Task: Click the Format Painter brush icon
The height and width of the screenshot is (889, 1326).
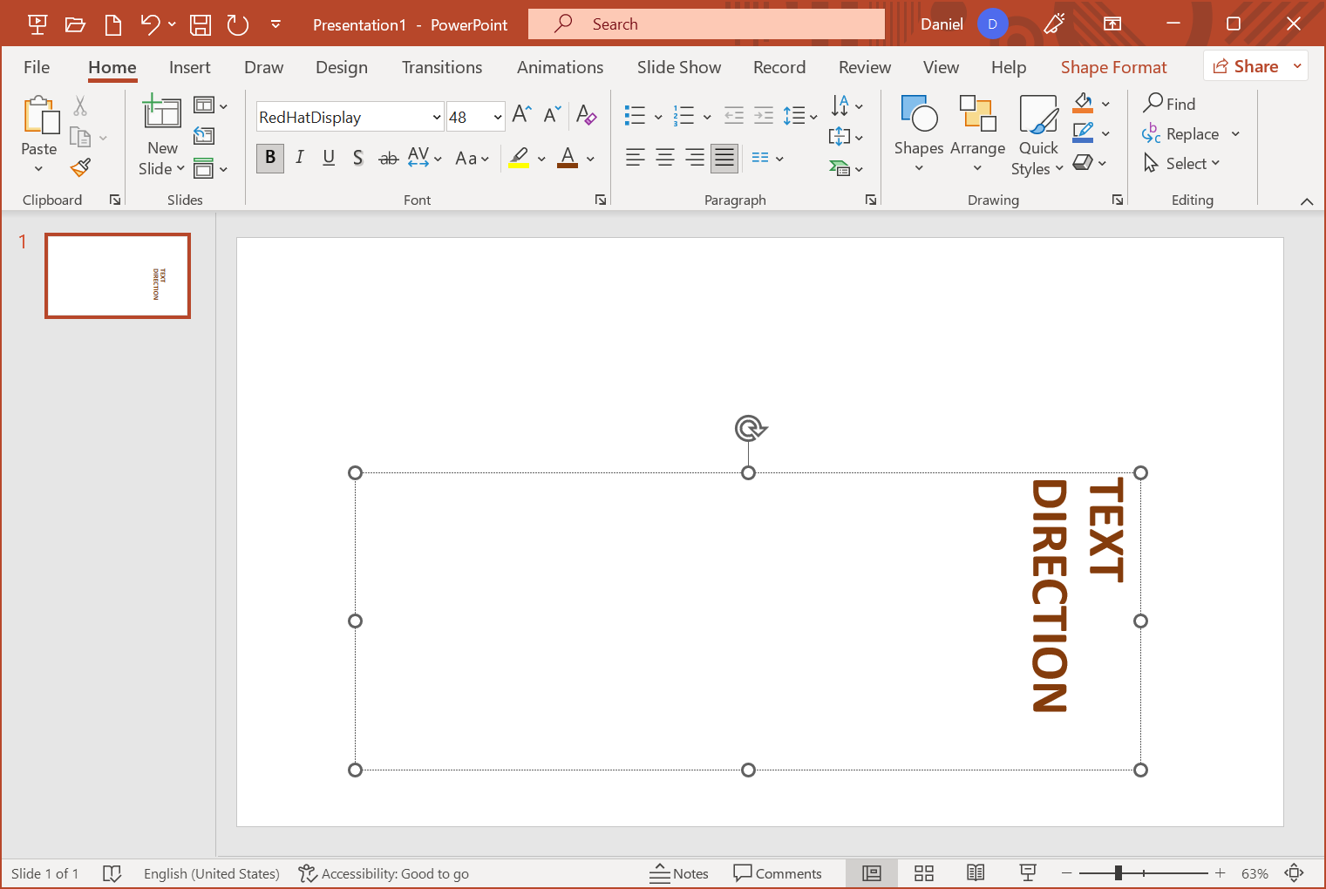Action: click(x=81, y=166)
